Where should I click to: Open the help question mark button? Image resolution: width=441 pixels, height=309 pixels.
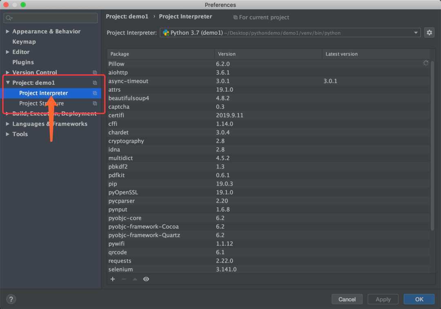tap(11, 299)
